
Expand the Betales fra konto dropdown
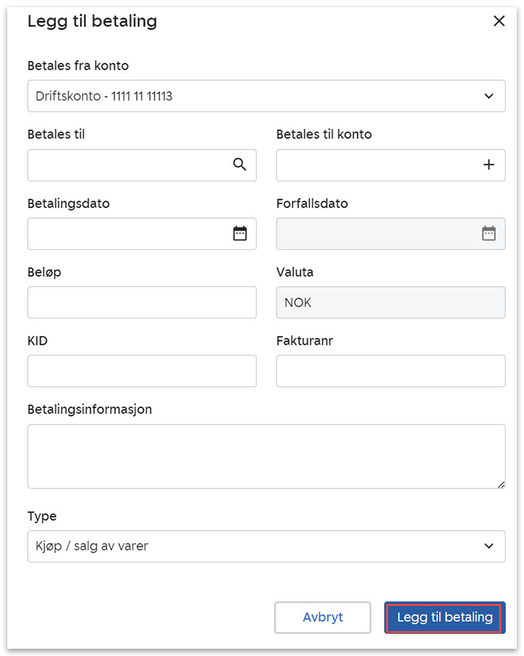[488, 96]
